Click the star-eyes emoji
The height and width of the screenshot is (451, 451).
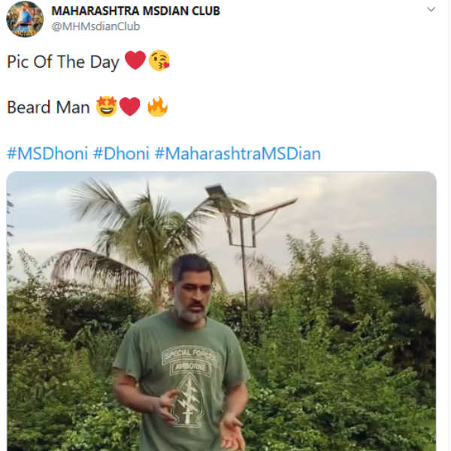pos(106,107)
